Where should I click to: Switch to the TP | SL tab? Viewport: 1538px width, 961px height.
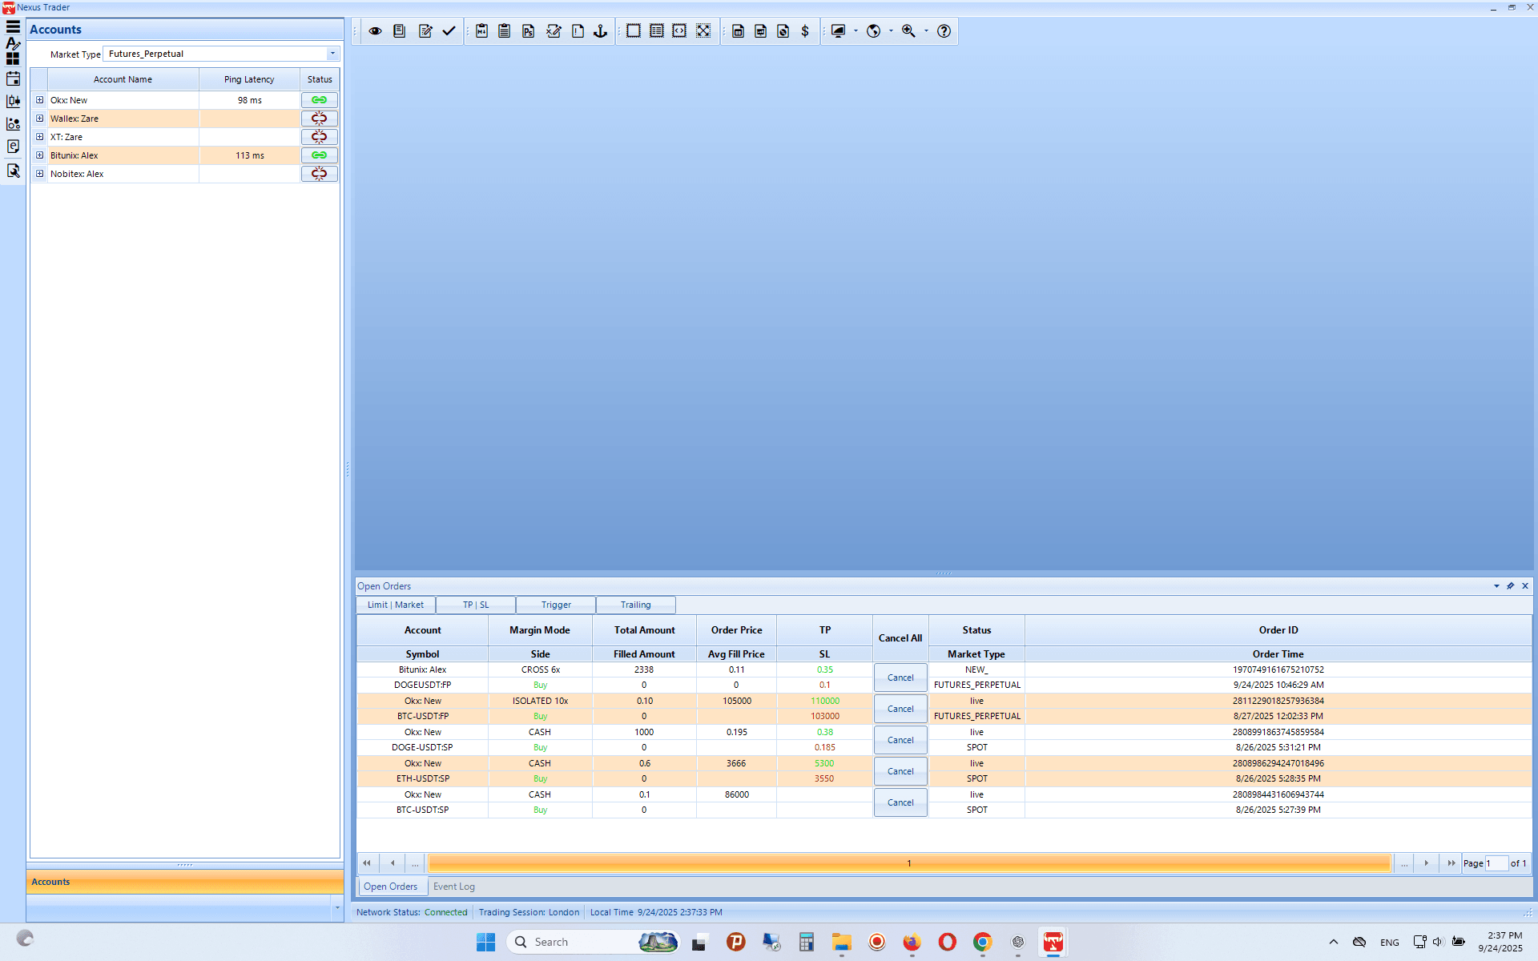[x=476, y=605]
